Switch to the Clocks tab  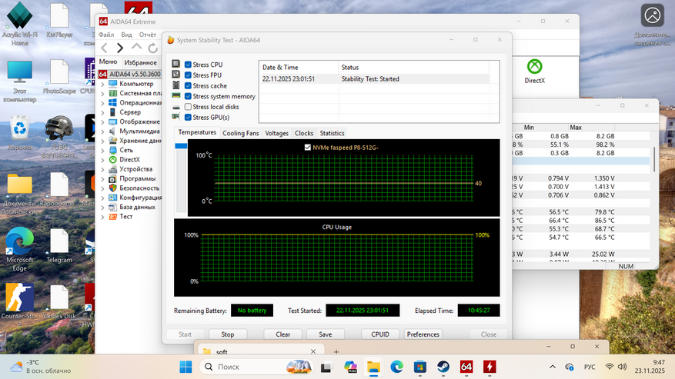point(303,133)
